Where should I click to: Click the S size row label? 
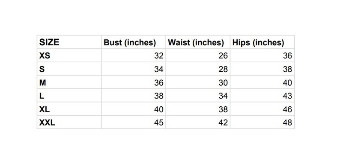pos(42,69)
